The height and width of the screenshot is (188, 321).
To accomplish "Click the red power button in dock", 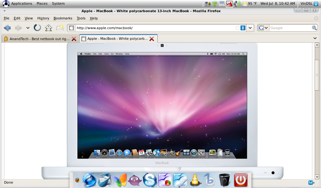I will 240,180.
